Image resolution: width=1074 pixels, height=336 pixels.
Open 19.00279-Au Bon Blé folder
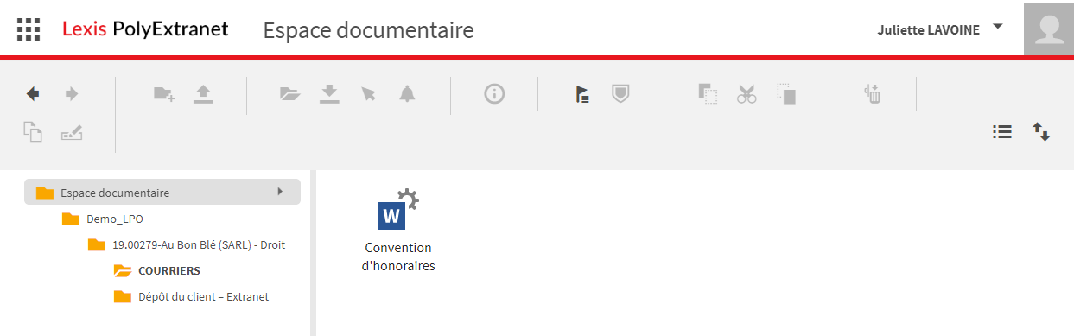coord(187,244)
